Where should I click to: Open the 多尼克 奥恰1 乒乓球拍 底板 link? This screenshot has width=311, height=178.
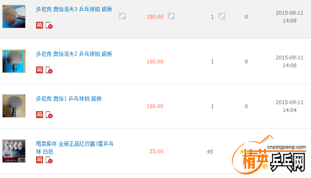click(69, 99)
